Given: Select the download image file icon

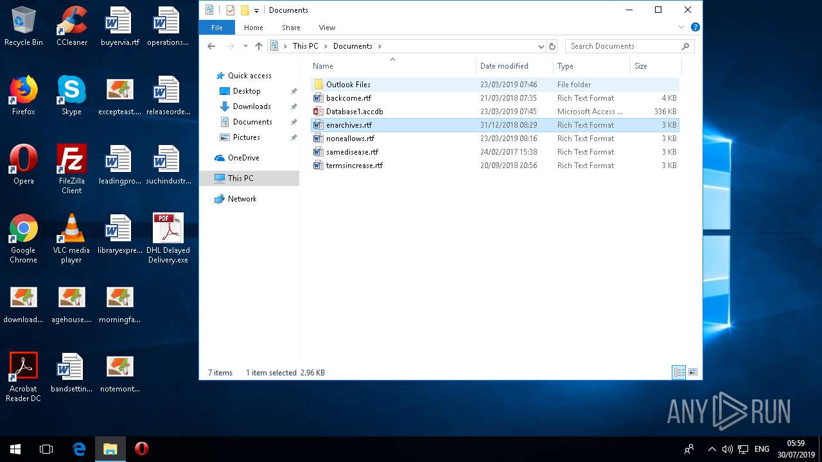Looking at the screenshot, I should [x=23, y=304].
